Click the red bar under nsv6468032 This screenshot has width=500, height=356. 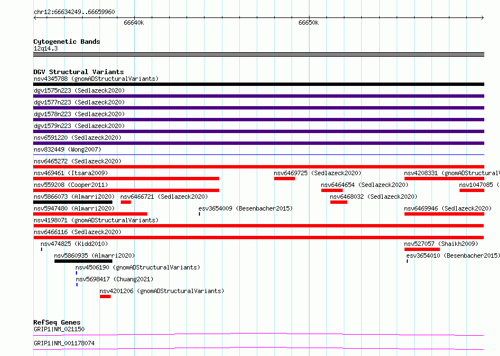coord(339,202)
